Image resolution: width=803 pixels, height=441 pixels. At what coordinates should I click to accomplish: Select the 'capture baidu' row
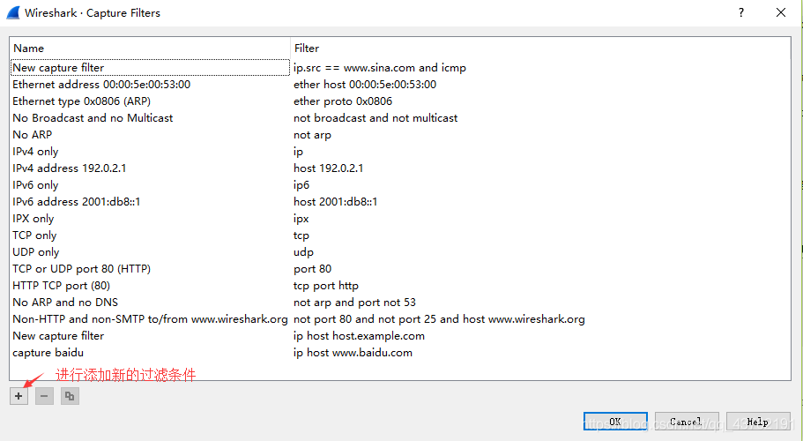[48, 353]
